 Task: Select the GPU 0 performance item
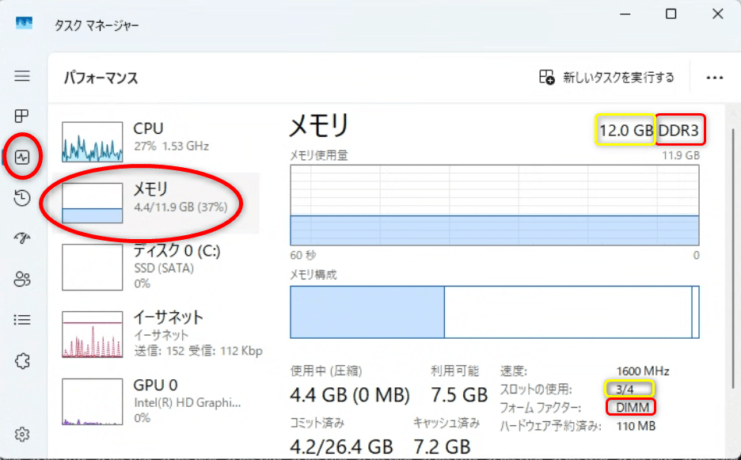point(160,400)
